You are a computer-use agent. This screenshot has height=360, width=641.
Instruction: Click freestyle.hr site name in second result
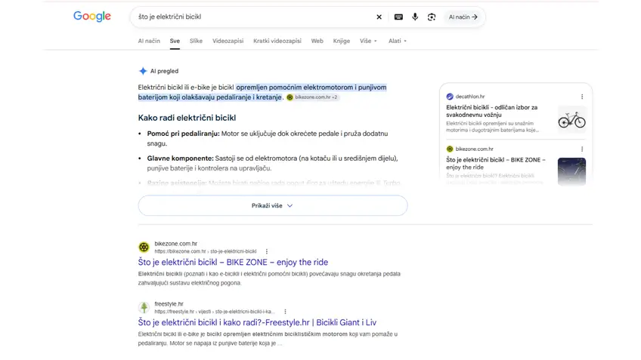[169, 304]
